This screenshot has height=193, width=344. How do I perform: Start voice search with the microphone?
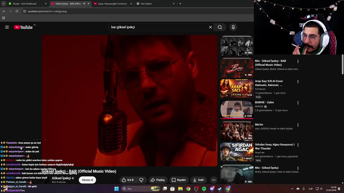[233, 27]
